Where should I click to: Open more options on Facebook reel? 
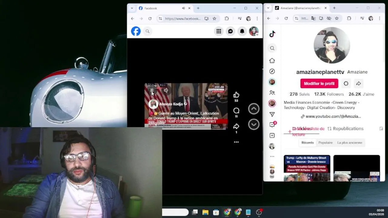(x=236, y=142)
